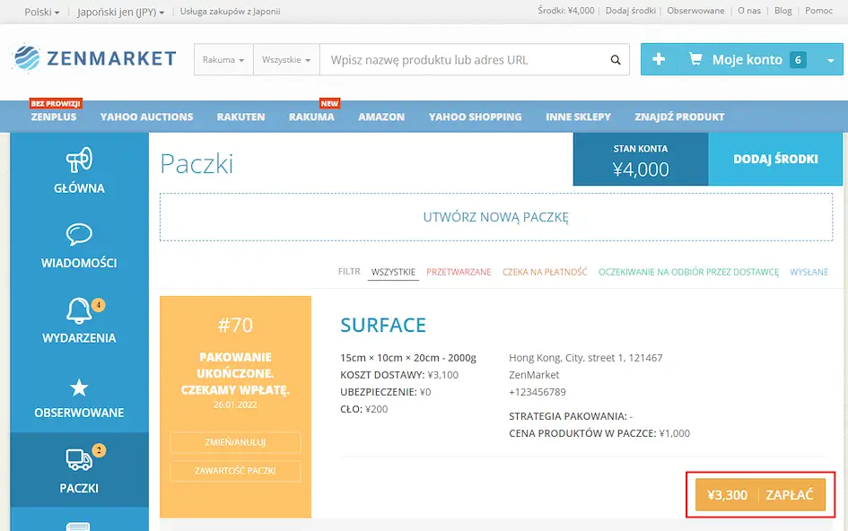Click the KOSZT DOSTAWY: ¥3,100 text

(399, 375)
